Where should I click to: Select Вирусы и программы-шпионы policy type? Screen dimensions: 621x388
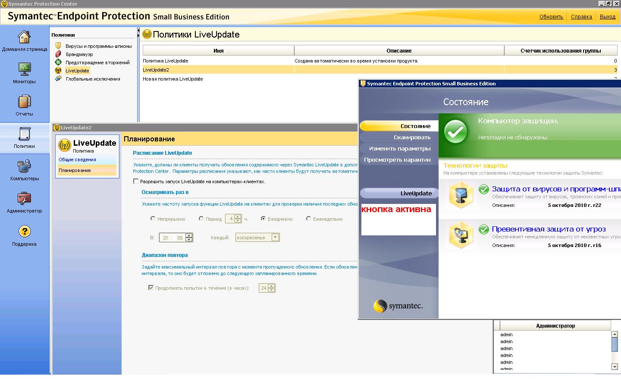coord(99,46)
